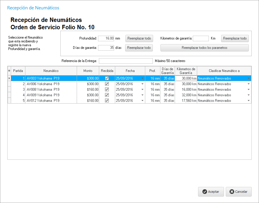Click the asterisk corner header of the grid

[x=9, y=71]
